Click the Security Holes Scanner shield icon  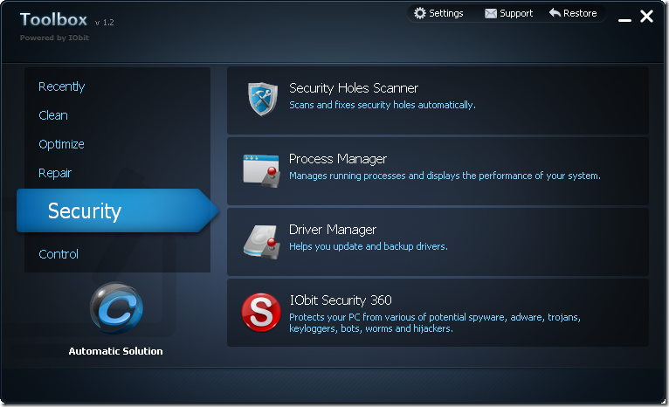coord(263,99)
